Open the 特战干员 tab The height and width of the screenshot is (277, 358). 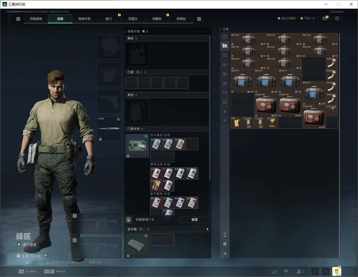point(84,19)
